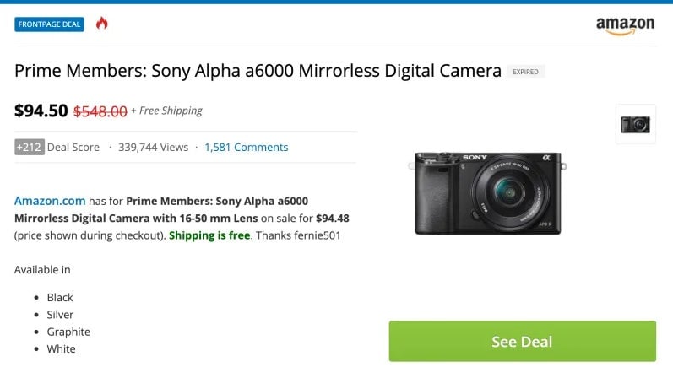673x378 pixels.
Task: Click the 339,744 Views counter
Action: pos(153,147)
